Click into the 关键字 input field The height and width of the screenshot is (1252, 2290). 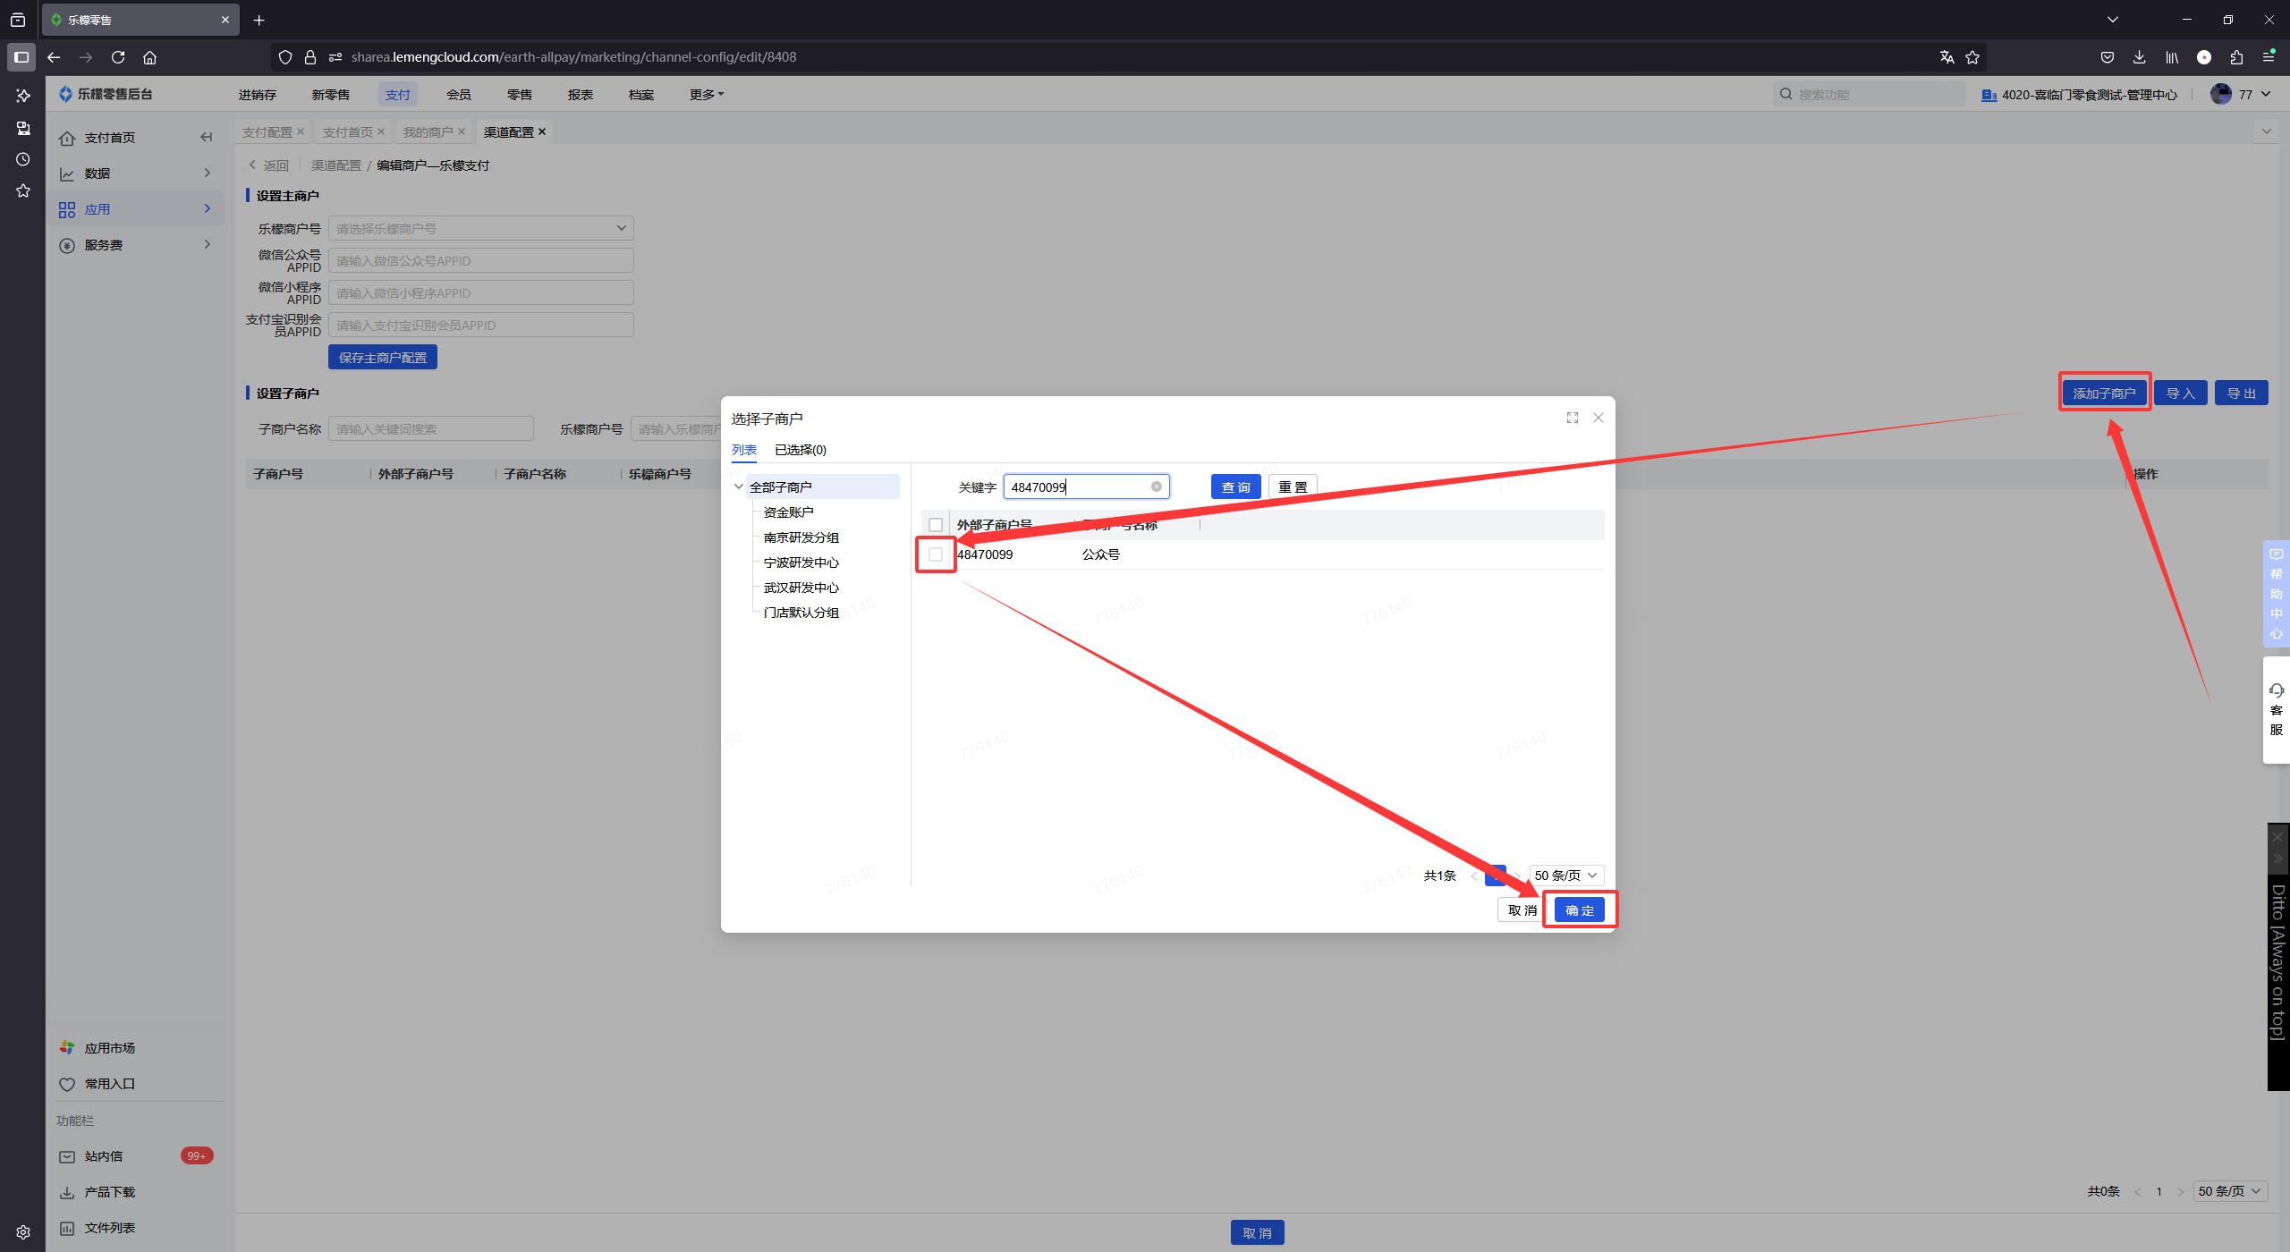point(1078,486)
